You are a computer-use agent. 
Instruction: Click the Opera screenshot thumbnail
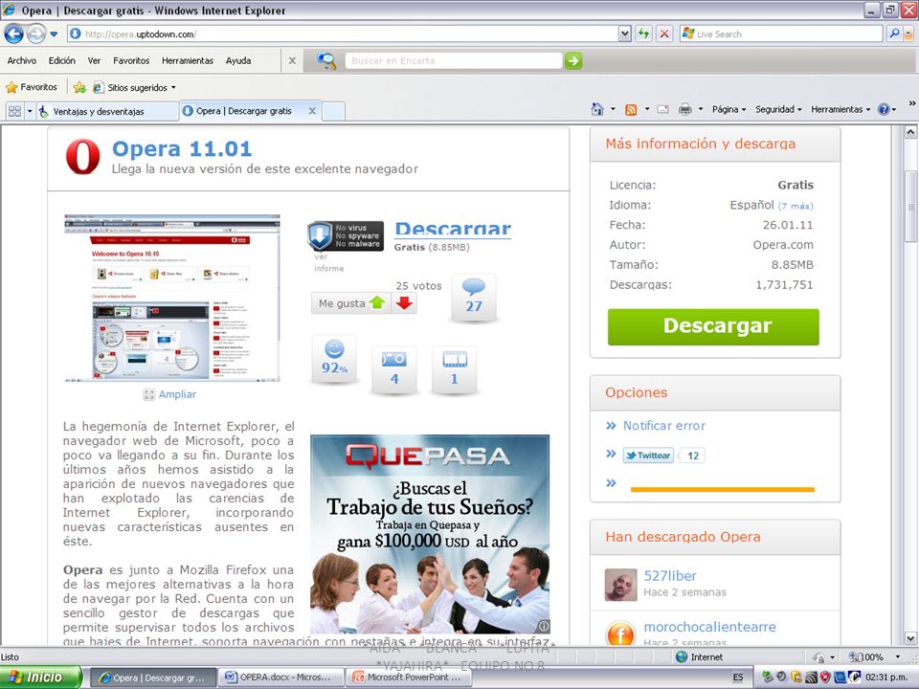171,299
